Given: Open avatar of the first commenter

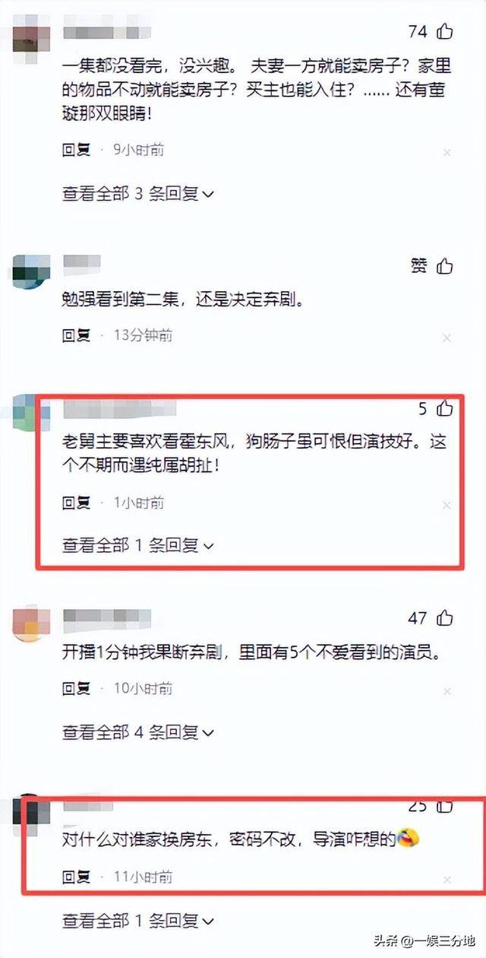Looking at the screenshot, I should coord(32,36).
